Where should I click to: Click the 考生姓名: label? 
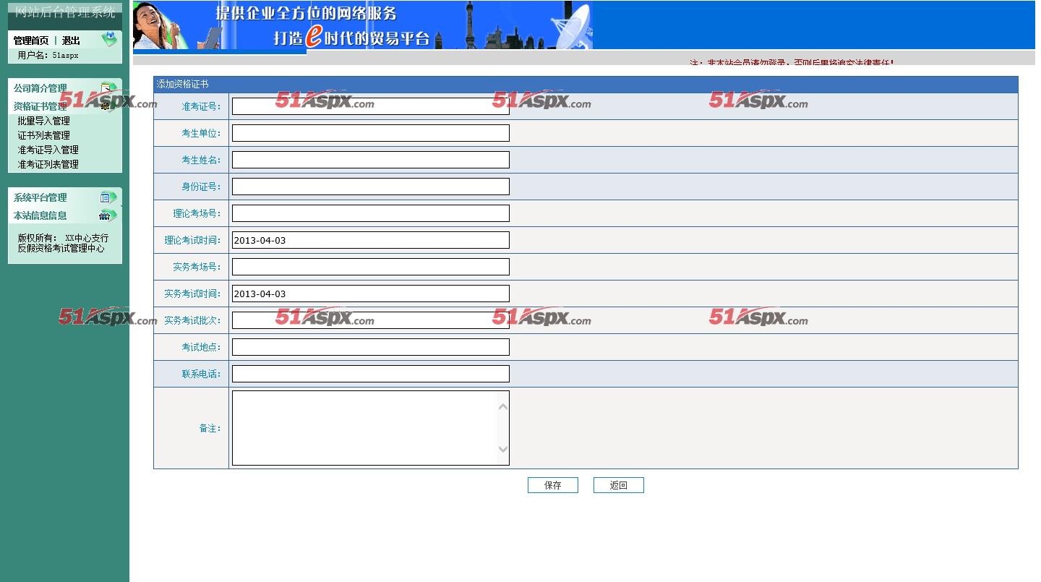pos(202,160)
